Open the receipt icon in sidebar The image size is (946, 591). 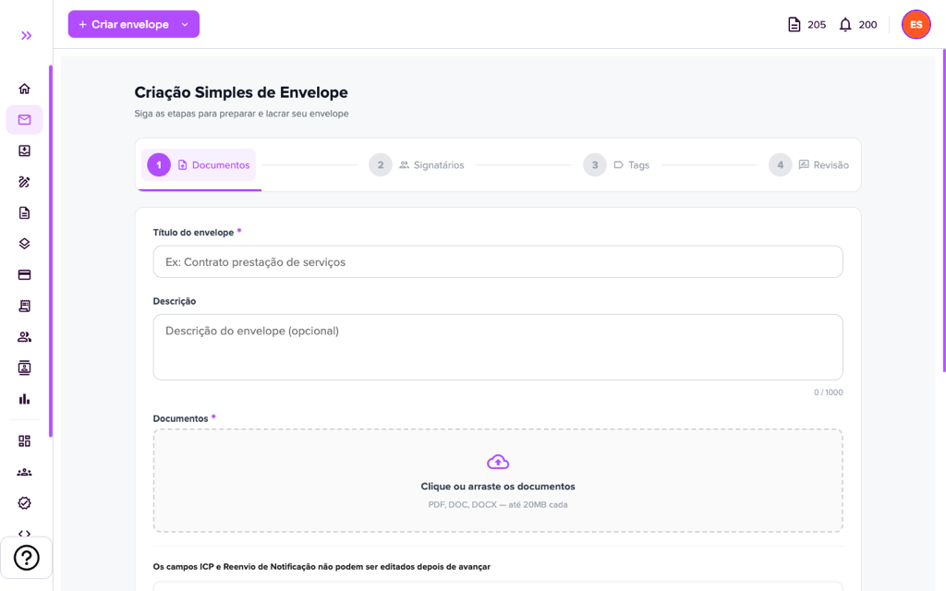[24, 306]
